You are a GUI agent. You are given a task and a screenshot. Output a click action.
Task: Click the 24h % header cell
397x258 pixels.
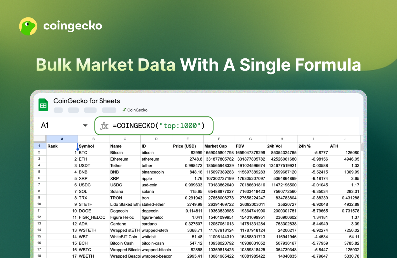click(313, 146)
